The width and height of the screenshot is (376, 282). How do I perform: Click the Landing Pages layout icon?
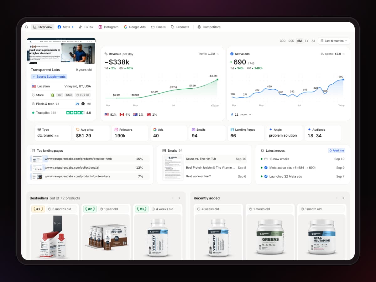[232, 130]
